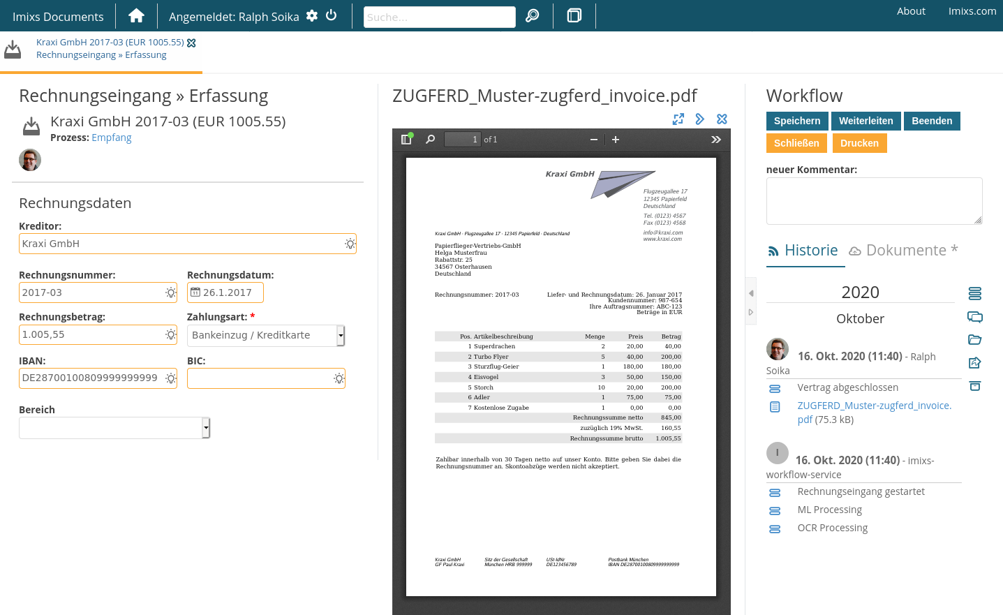Click suggestion icon in Kreditor field

(x=350, y=244)
